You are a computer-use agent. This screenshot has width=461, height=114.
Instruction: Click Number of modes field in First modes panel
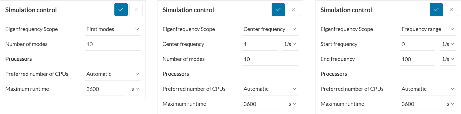click(x=112, y=44)
